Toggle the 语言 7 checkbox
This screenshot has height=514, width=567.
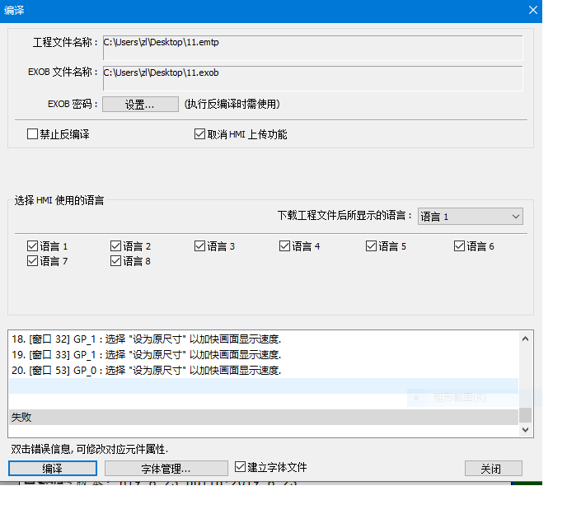pos(33,261)
